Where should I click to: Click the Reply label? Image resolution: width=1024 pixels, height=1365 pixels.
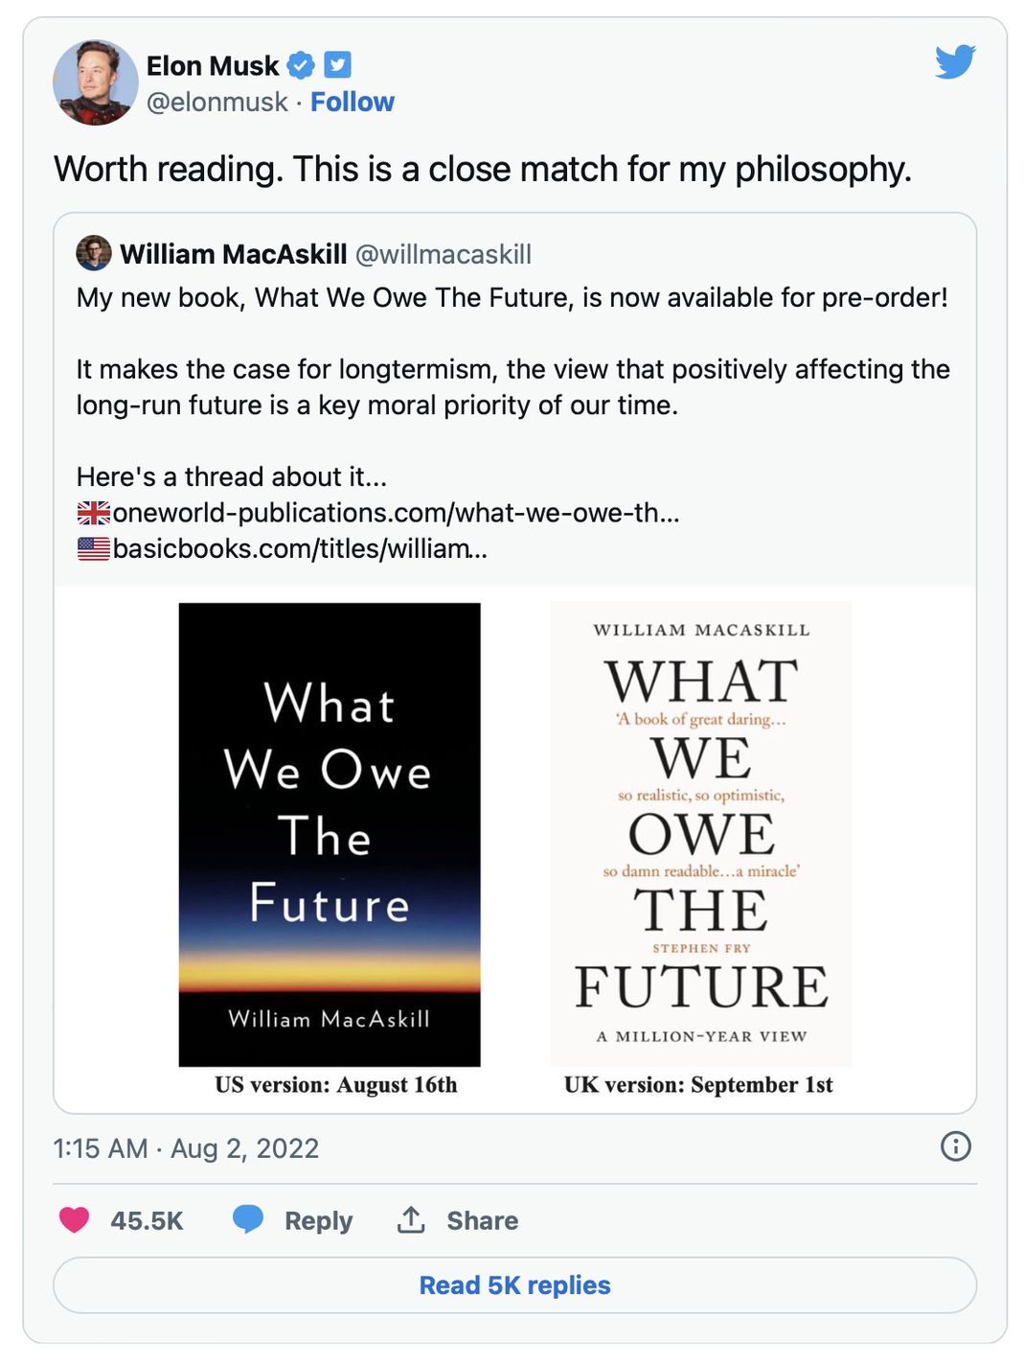pyautogui.click(x=318, y=1220)
